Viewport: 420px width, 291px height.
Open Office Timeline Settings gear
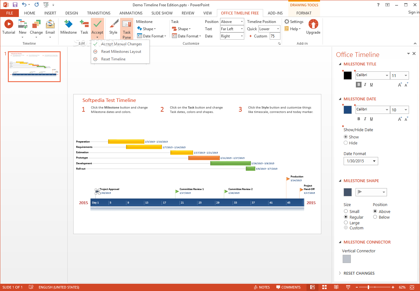tap(287, 21)
